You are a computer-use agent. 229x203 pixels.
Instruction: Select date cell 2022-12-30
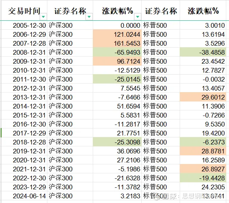pyautogui.click(x=24, y=178)
